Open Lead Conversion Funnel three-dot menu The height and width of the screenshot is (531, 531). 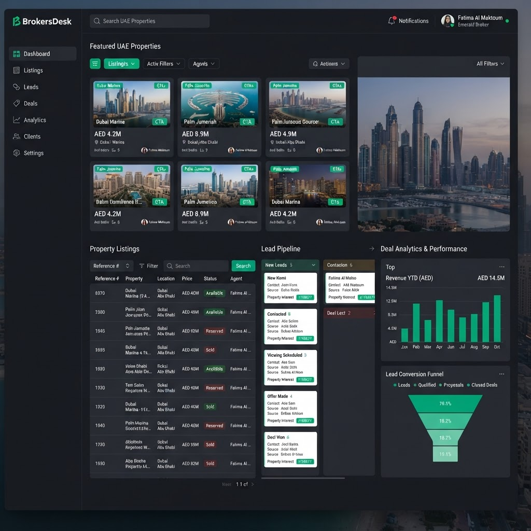501,374
